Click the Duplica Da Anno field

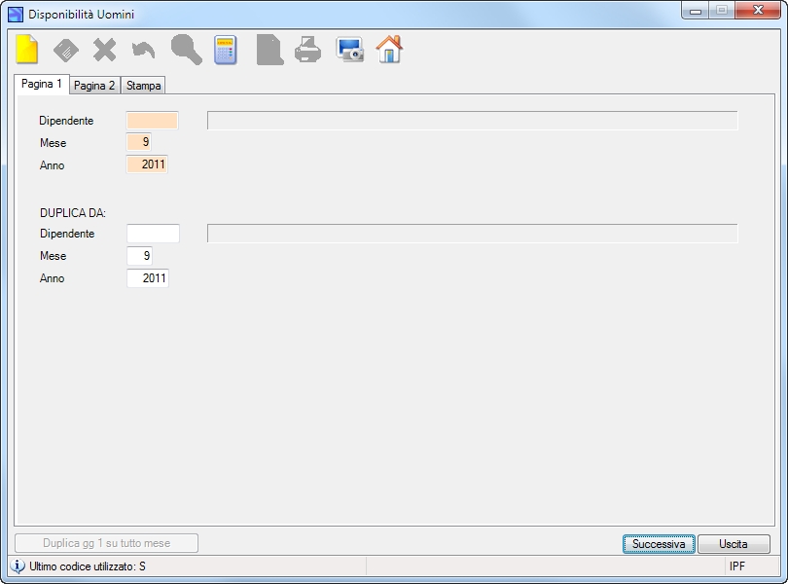(x=148, y=278)
